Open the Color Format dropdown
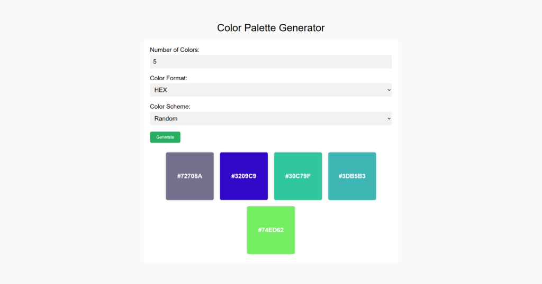 tap(270, 90)
